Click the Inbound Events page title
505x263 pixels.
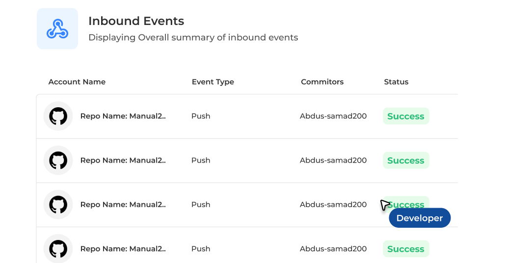pyautogui.click(x=136, y=21)
